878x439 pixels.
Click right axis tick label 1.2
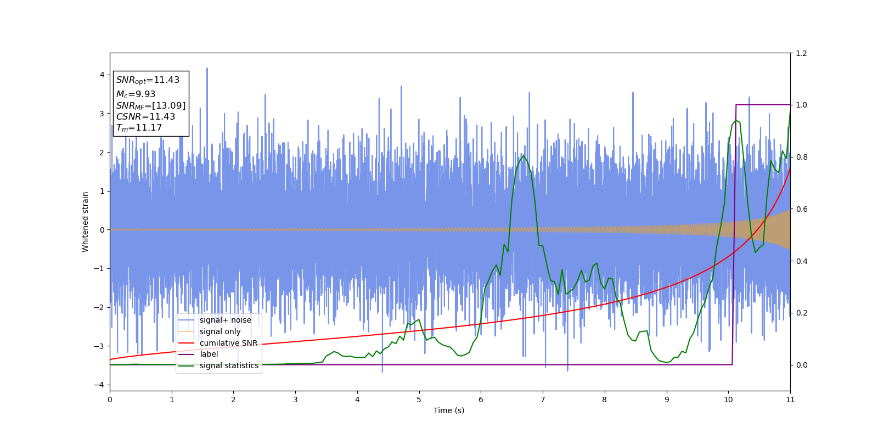pos(801,53)
